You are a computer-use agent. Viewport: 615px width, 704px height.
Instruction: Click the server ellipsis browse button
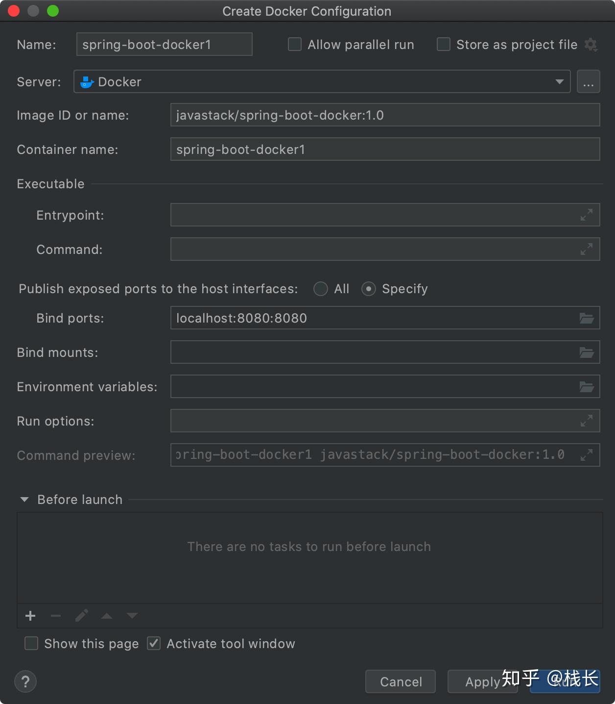click(588, 81)
